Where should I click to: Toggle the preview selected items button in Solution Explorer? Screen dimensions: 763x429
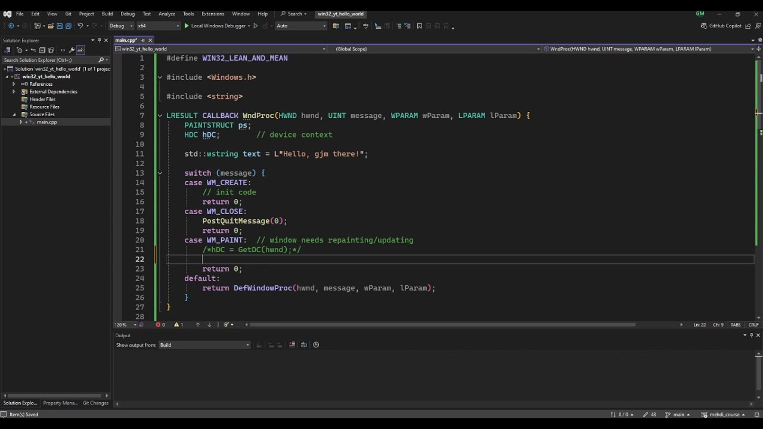tap(80, 50)
